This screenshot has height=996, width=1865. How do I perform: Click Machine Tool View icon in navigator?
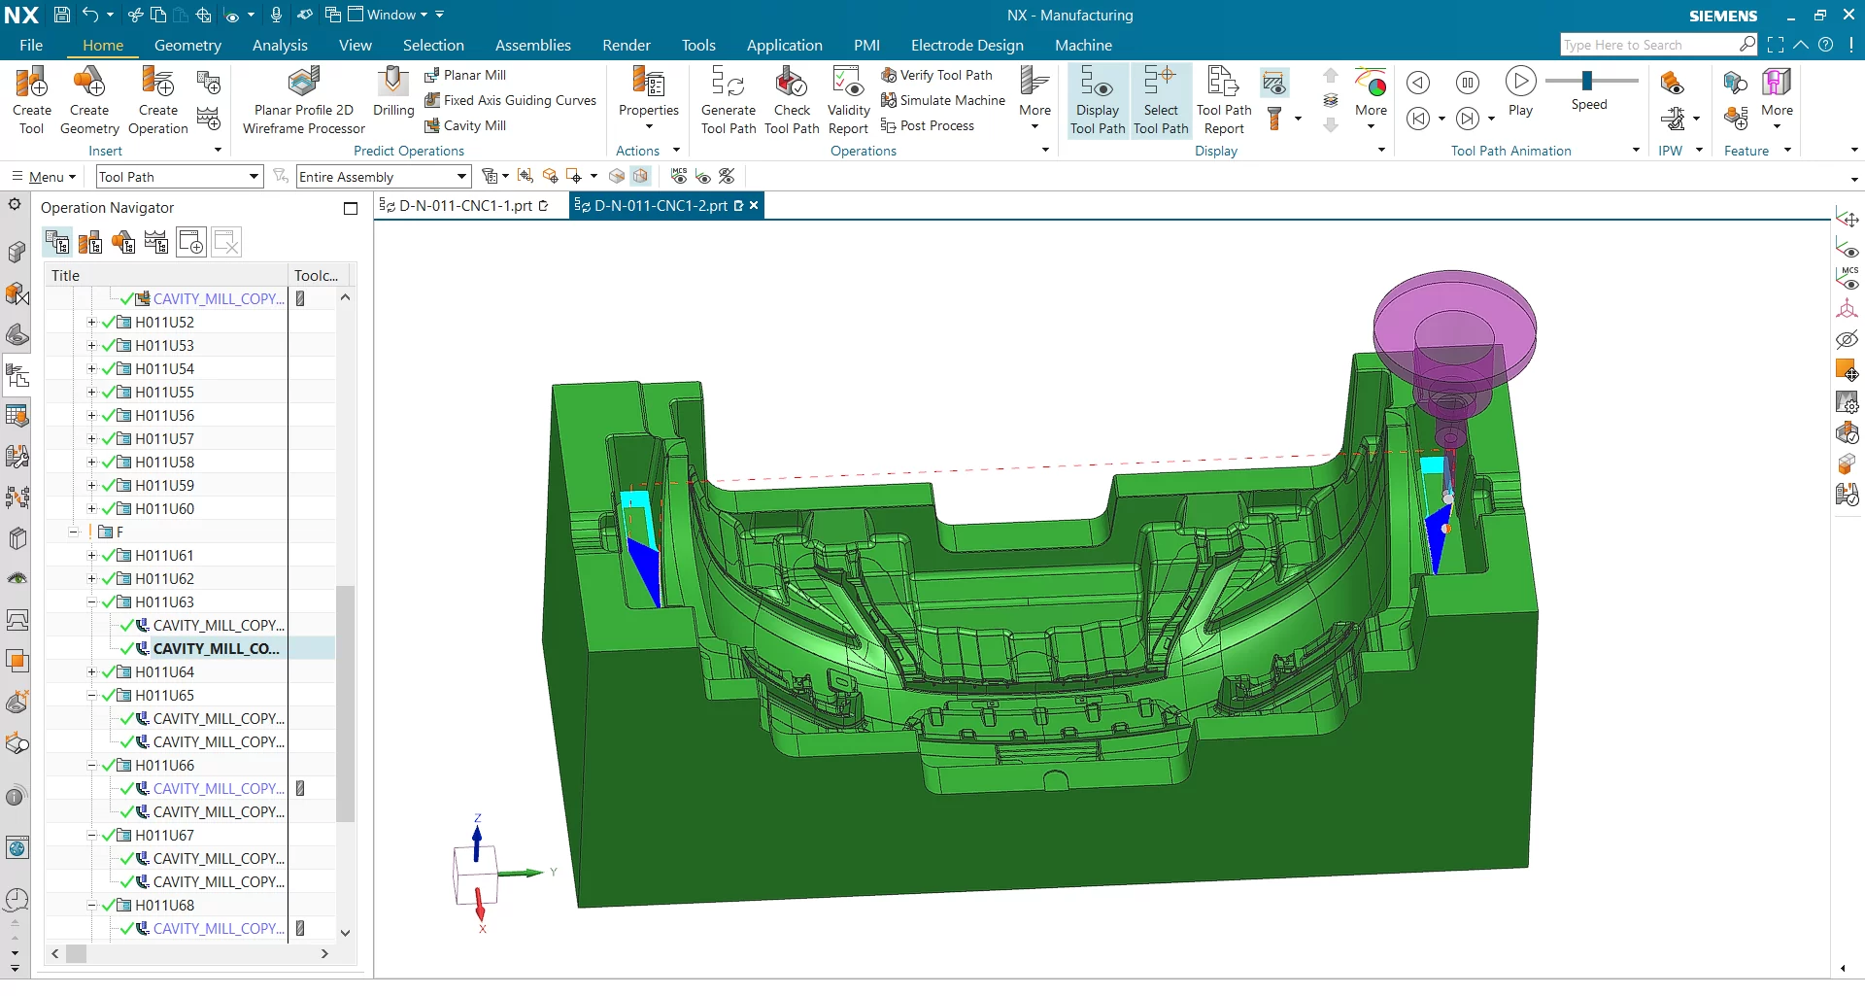coord(90,242)
